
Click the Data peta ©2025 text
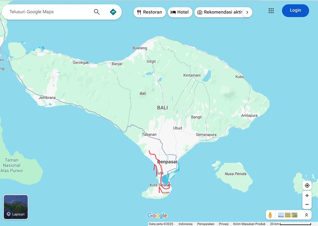tap(161, 224)
